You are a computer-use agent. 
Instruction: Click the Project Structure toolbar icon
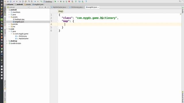(79, 1)
